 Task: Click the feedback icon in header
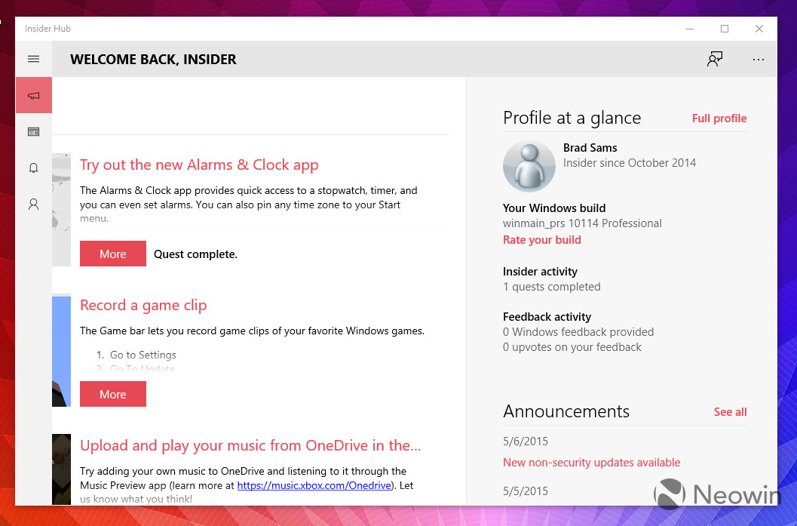point(715,59)
